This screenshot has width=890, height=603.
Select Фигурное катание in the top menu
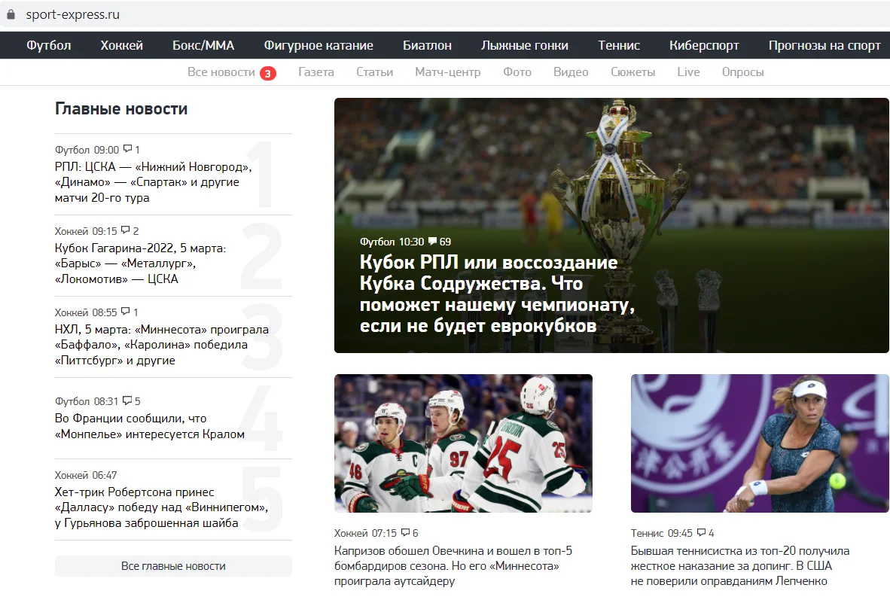[x=319, y=45]
